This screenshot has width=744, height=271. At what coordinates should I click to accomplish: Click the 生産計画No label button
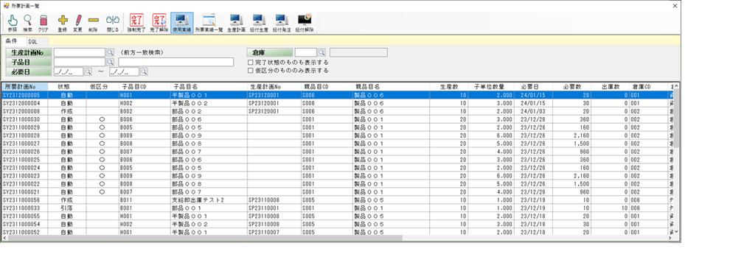[29, 52]
